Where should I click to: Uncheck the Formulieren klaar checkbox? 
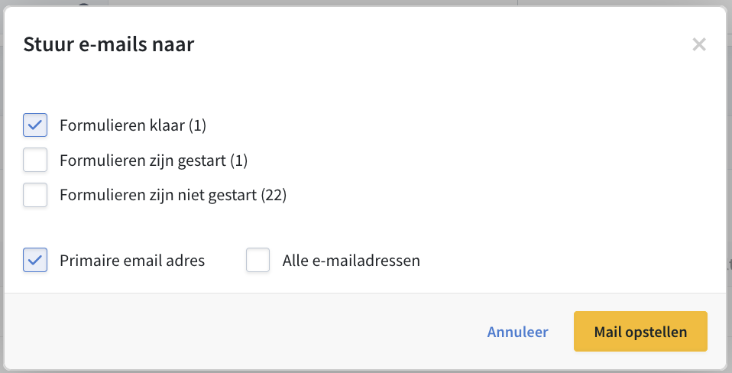pyautogui.click(x=35, y=125)
